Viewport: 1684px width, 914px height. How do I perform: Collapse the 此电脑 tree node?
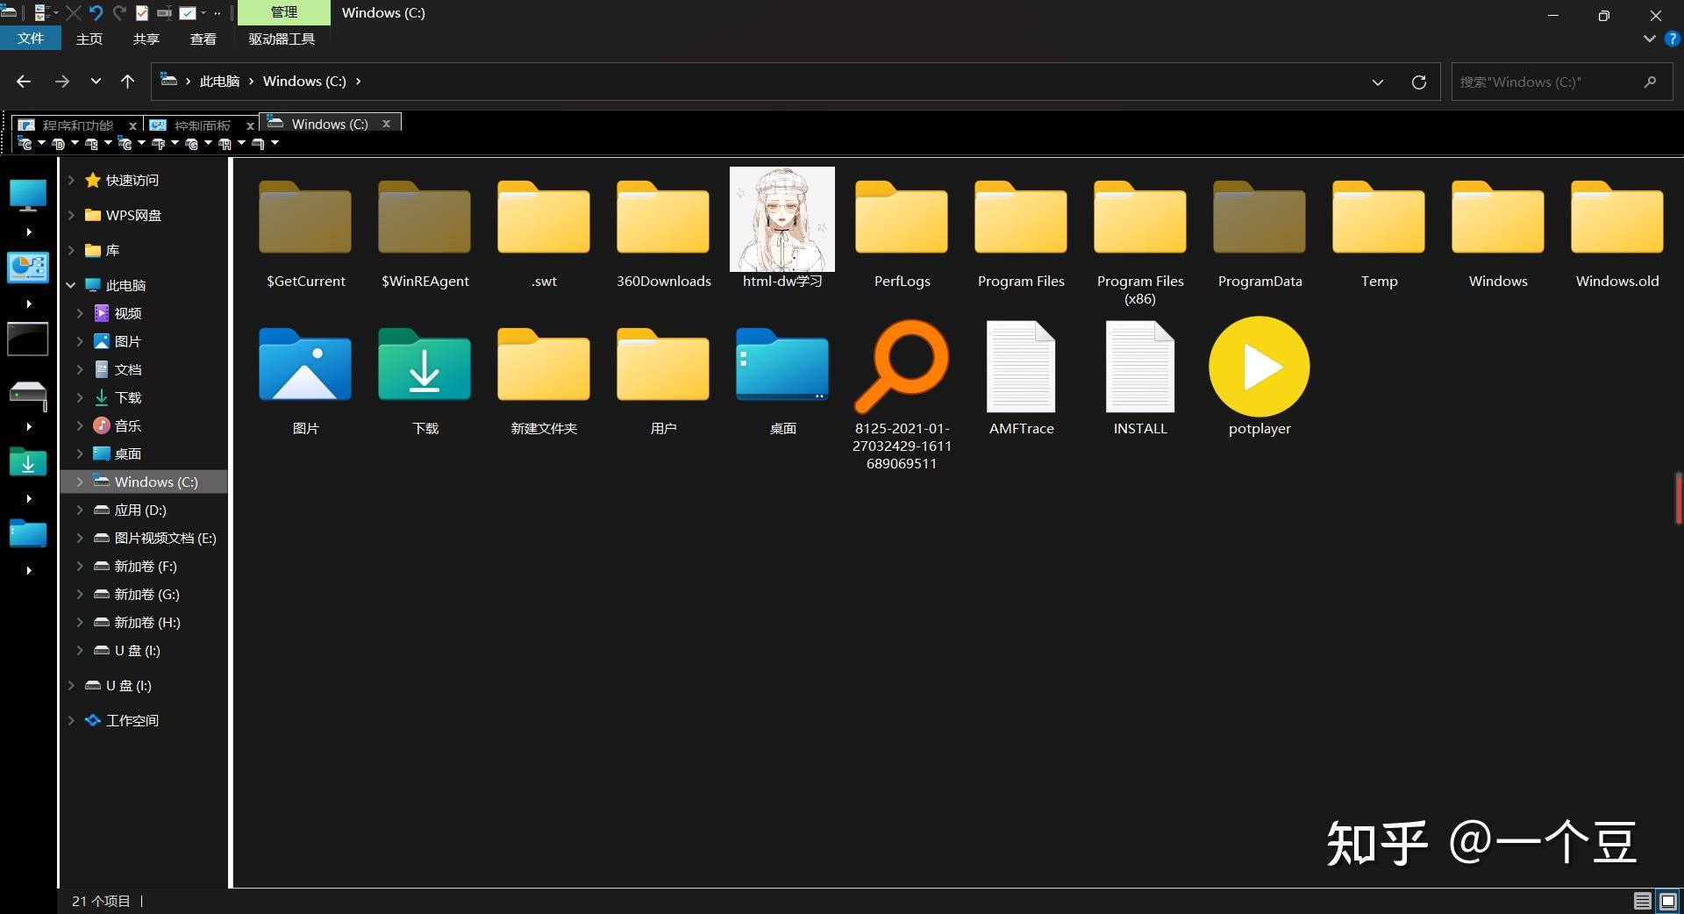[71, 285]
